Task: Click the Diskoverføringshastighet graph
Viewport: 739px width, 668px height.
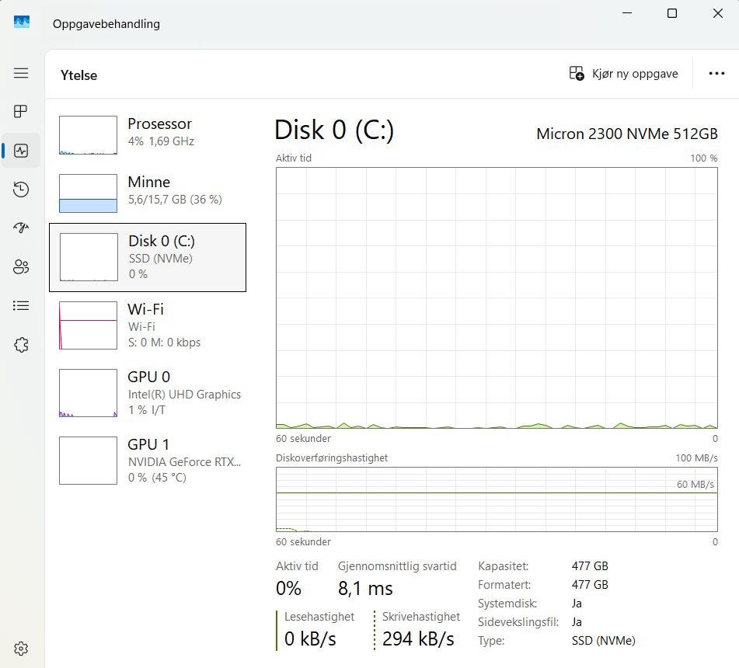Action: point(497,499)
